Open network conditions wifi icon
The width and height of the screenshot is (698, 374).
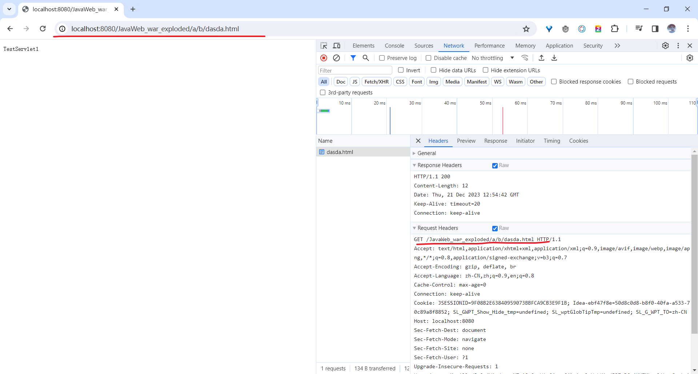point(525,58)
